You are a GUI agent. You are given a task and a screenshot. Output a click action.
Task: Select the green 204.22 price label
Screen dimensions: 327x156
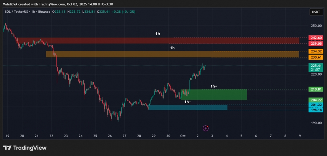[315, 100]
